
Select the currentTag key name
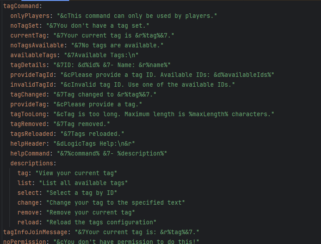point(28,35)
